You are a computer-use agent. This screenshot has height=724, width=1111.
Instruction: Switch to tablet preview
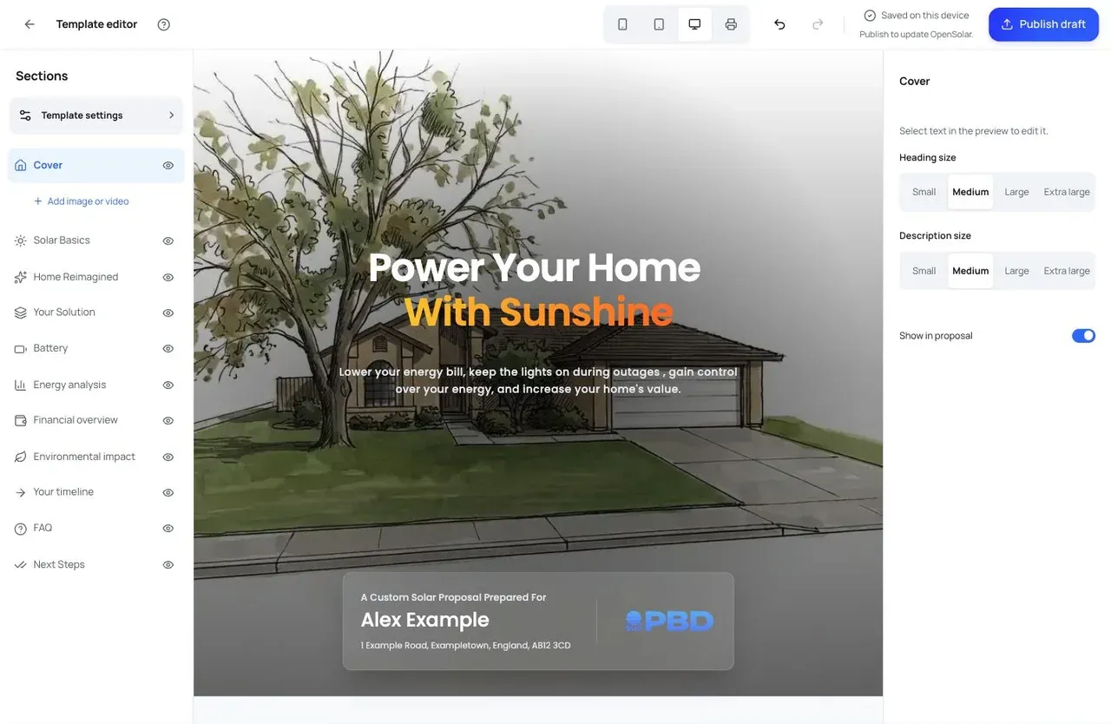click(x=659, y=24)
